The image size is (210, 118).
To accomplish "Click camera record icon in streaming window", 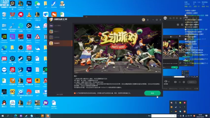I will click(175, 82).
